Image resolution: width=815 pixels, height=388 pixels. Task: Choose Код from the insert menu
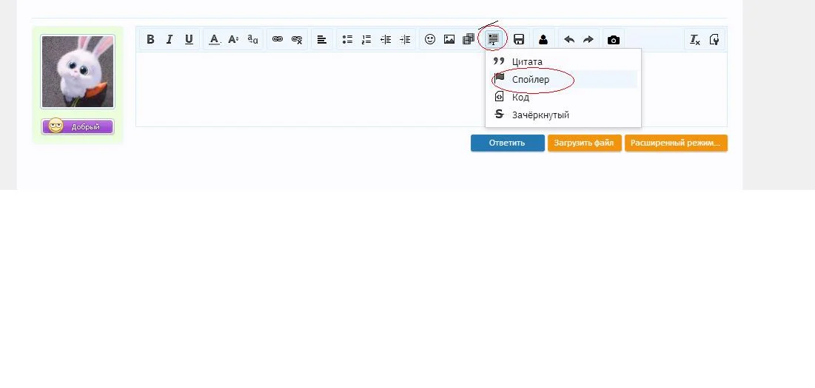click(x=563, y=97)
